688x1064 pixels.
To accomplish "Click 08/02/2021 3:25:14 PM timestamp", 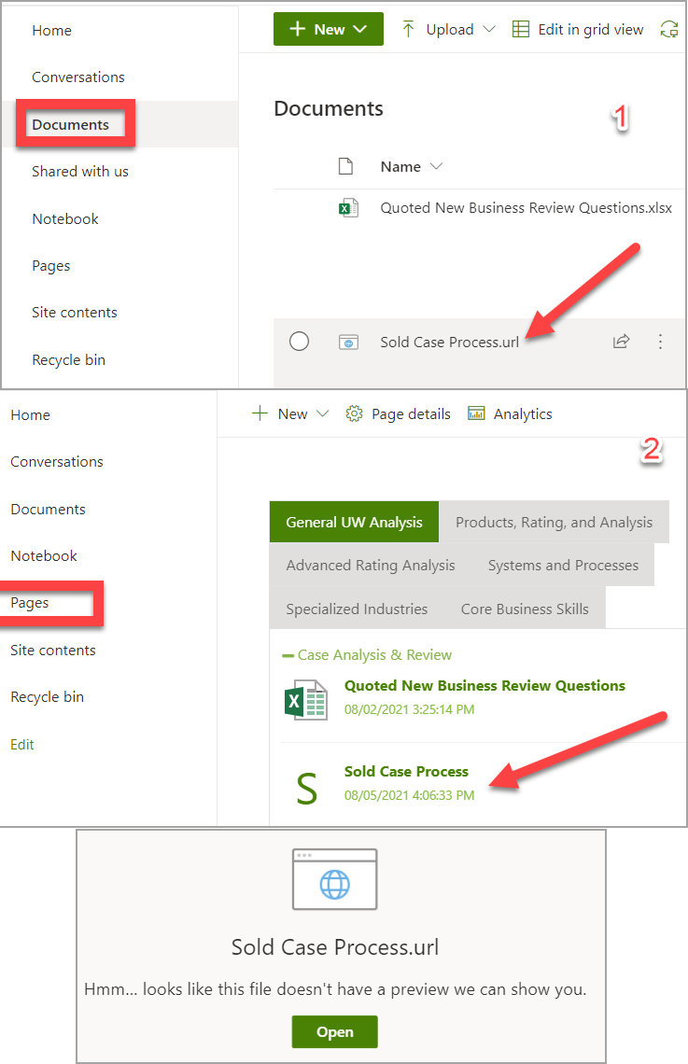I will pyautogui.click(x=409, y=709).
